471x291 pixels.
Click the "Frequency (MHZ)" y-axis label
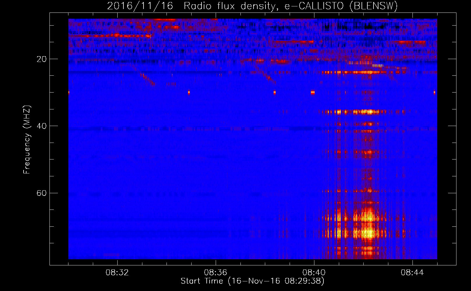[x=27, y=140]
